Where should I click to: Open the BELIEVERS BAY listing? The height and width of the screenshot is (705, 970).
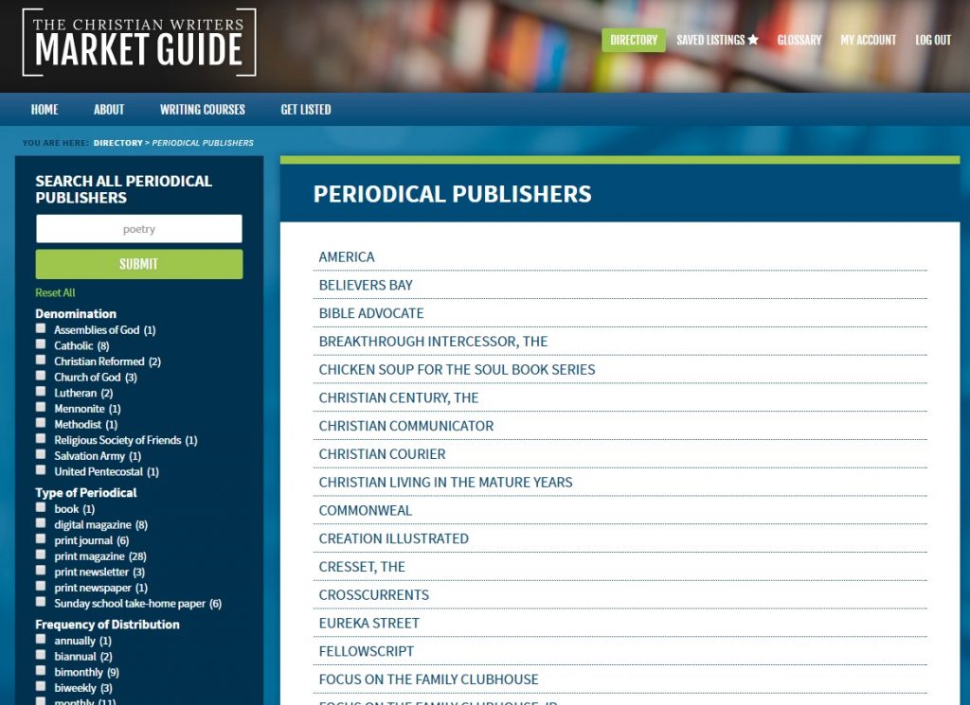tap(366, 286)
